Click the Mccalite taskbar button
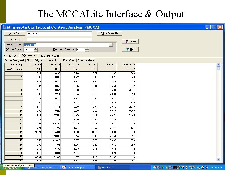This screenshot has height=175, width=233. coord(113,168)
